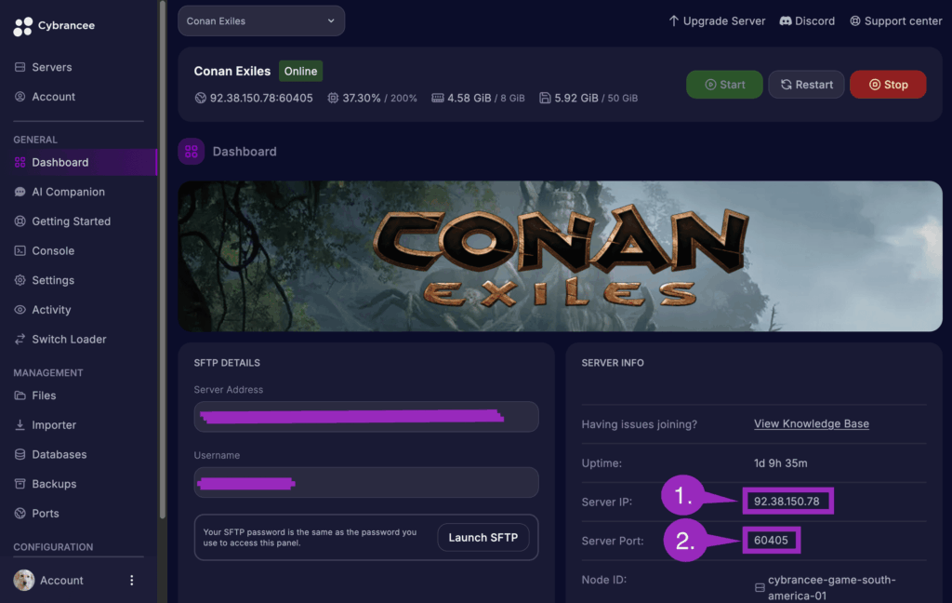The width and height of the screenshot is (952, 603).
Task: Open the Databases cylinder icon
Action: (20, 454)
